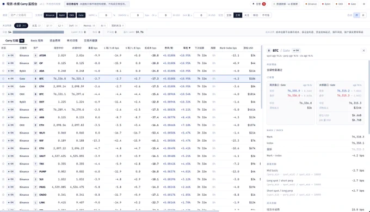Turn auto-refresh on with 开
Viewport: 370px width, 212px height.
(356, 15)
